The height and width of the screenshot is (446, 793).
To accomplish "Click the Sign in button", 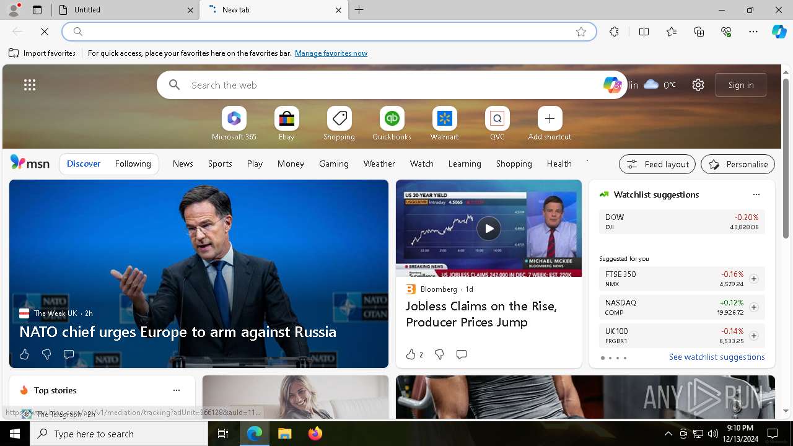I will 741,85.
